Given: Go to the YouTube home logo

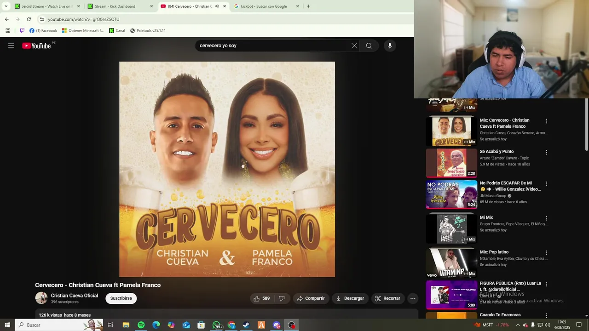Looking at the screenshot, I should point(36,46).
